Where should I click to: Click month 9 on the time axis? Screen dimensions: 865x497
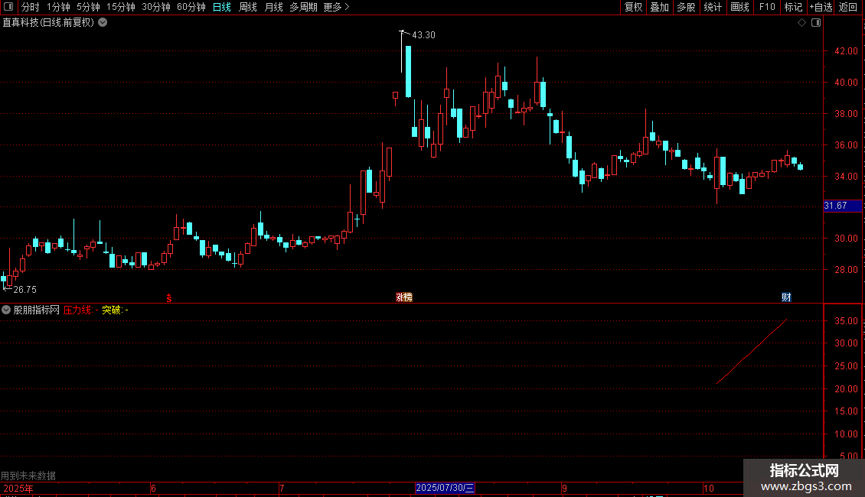click(x=564, y=488)
